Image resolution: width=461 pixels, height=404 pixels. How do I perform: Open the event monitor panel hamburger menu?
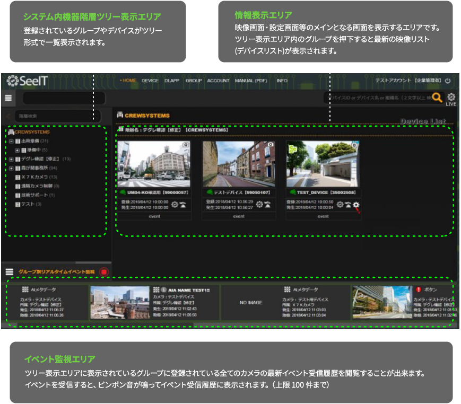coord(8,272)
